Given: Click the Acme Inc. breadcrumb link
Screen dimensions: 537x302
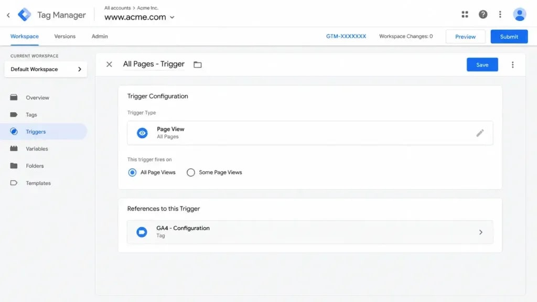Looking at the screenshot, I should coord(147,8).
